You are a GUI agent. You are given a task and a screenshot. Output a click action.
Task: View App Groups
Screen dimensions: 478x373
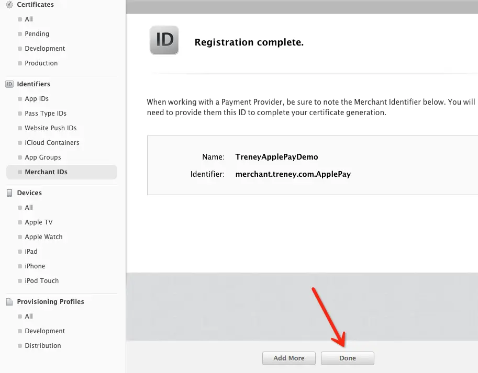43,157
